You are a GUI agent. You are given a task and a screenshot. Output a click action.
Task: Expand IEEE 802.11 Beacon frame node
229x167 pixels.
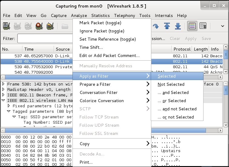3,95
